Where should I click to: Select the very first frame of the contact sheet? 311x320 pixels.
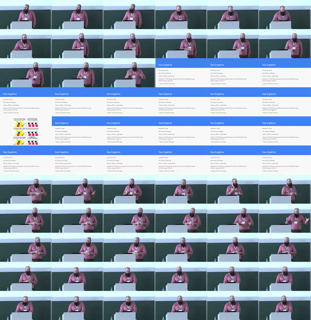point(26,15)
